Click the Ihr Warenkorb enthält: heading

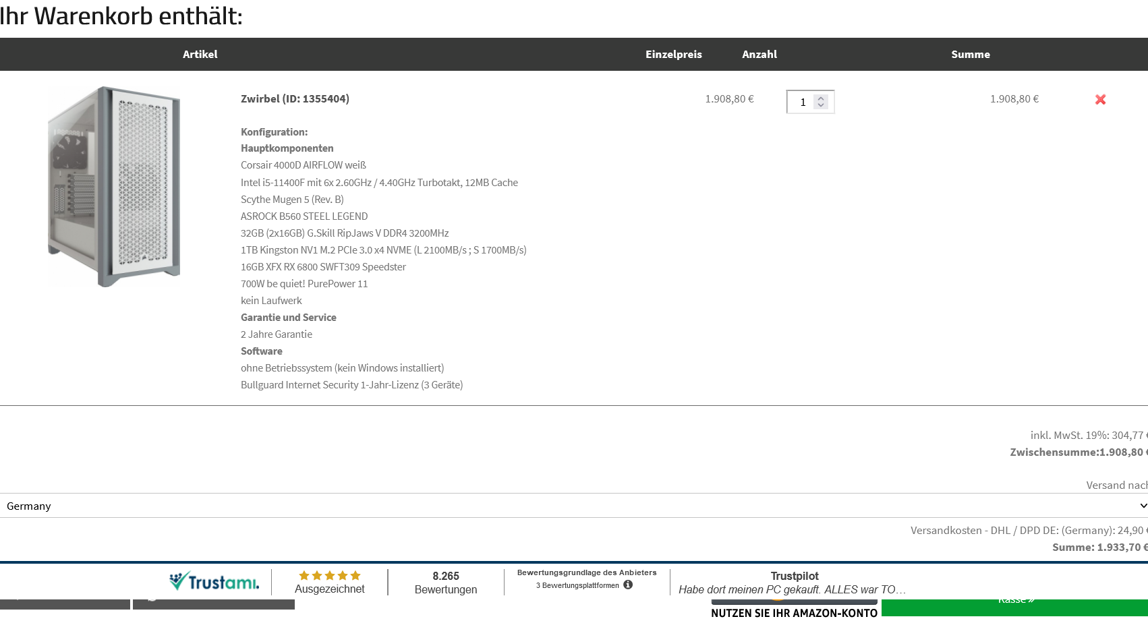click(121, 16)
